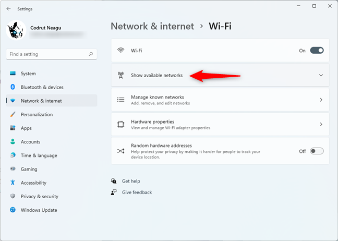Viewport: 338px width, 241px height.
Task: Click the Give feedback icon
Action: [x=114, y=192]
